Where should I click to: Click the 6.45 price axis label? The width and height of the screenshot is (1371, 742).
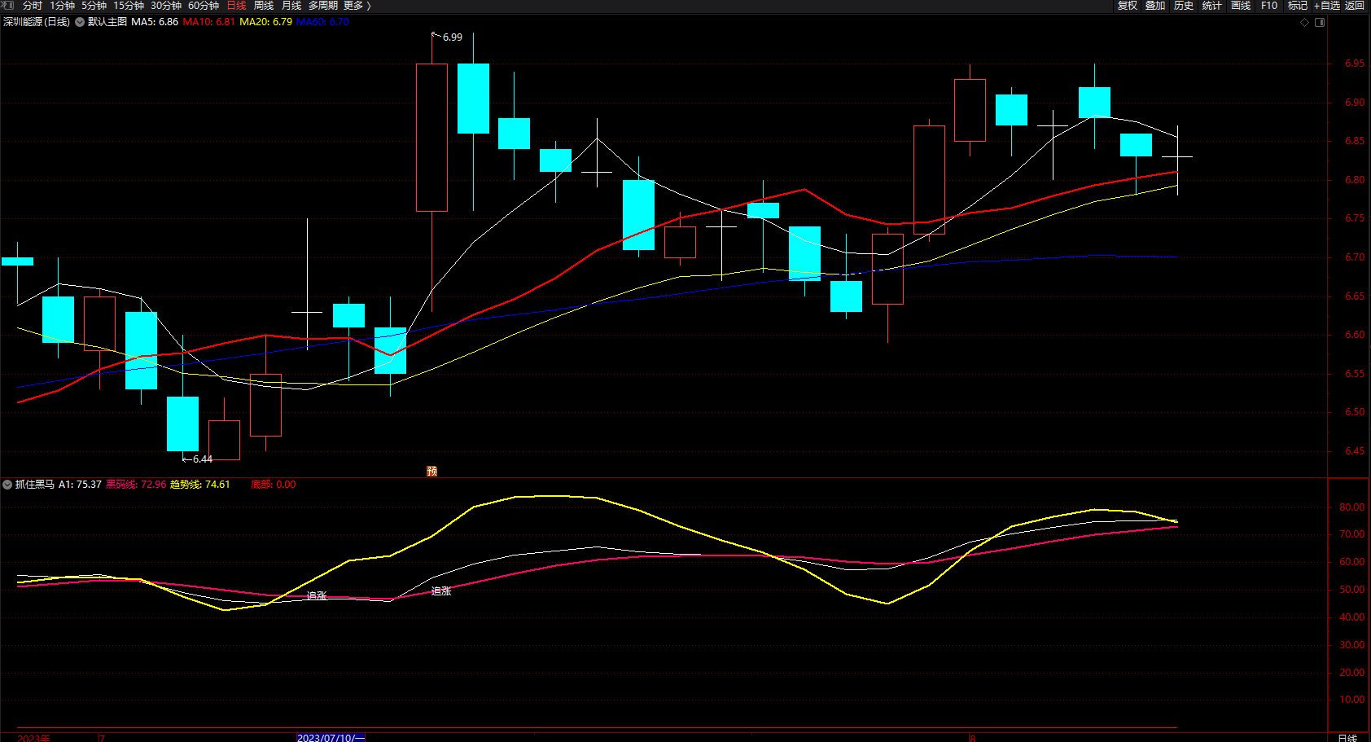[1355, 451]
